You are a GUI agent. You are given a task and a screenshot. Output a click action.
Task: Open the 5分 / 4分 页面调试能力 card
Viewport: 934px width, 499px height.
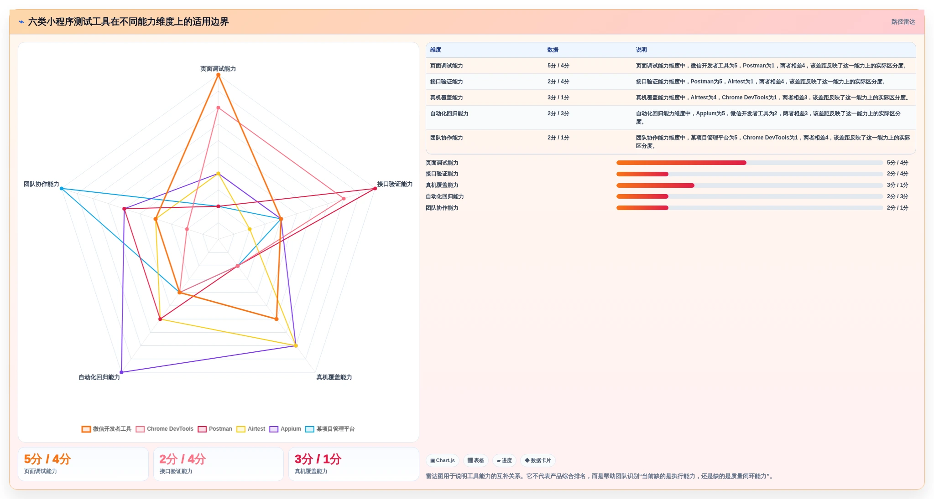(83, 464)
